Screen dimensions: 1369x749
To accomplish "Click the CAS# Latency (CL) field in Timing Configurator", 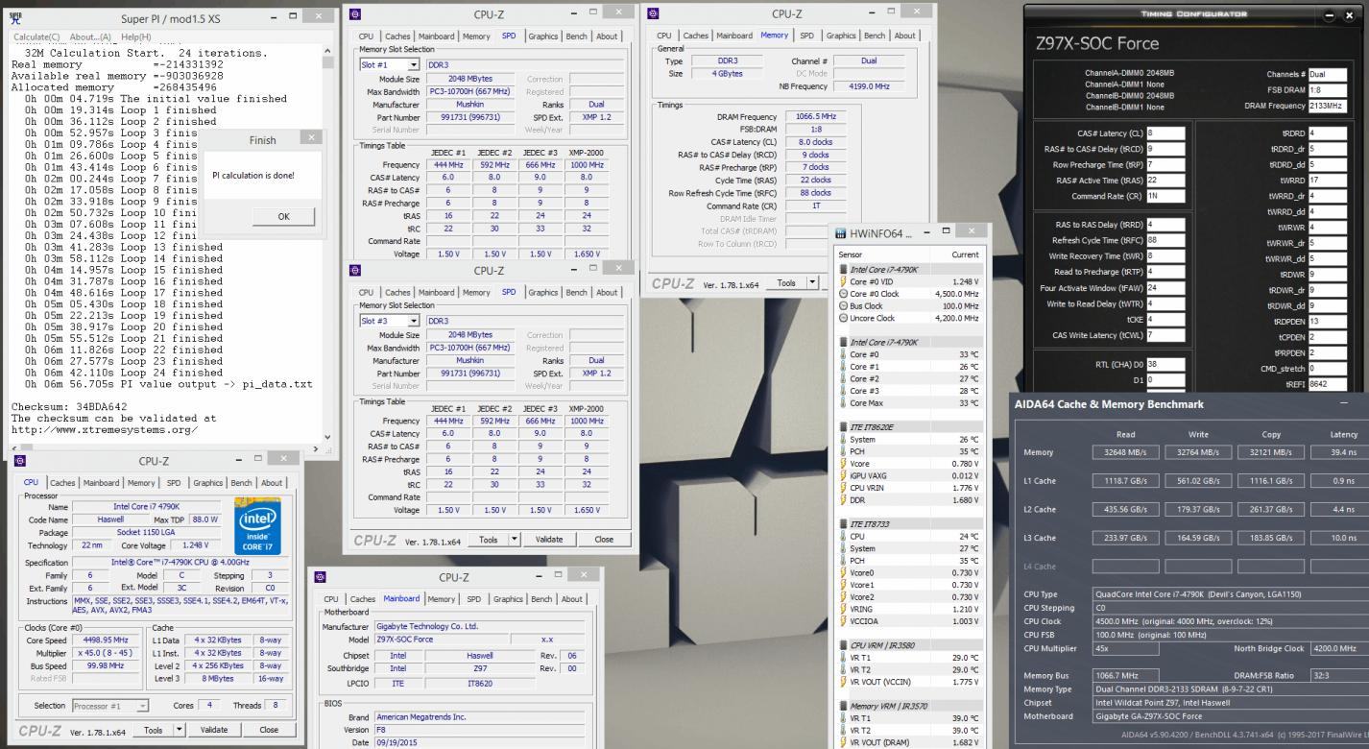I will [1165, 134].
